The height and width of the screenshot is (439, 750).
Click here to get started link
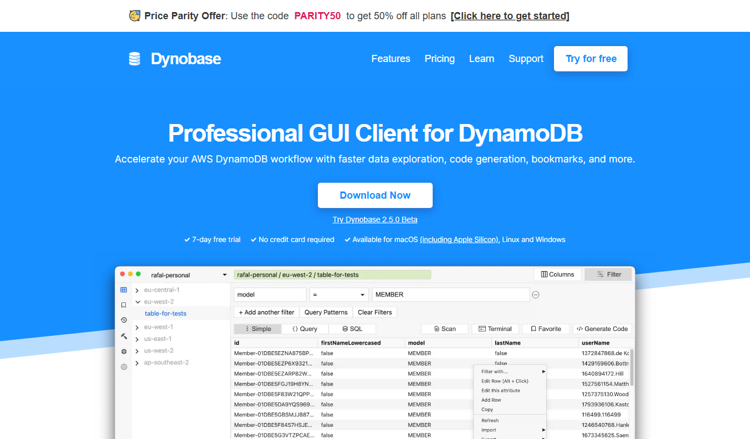click(x=510, y=16)
